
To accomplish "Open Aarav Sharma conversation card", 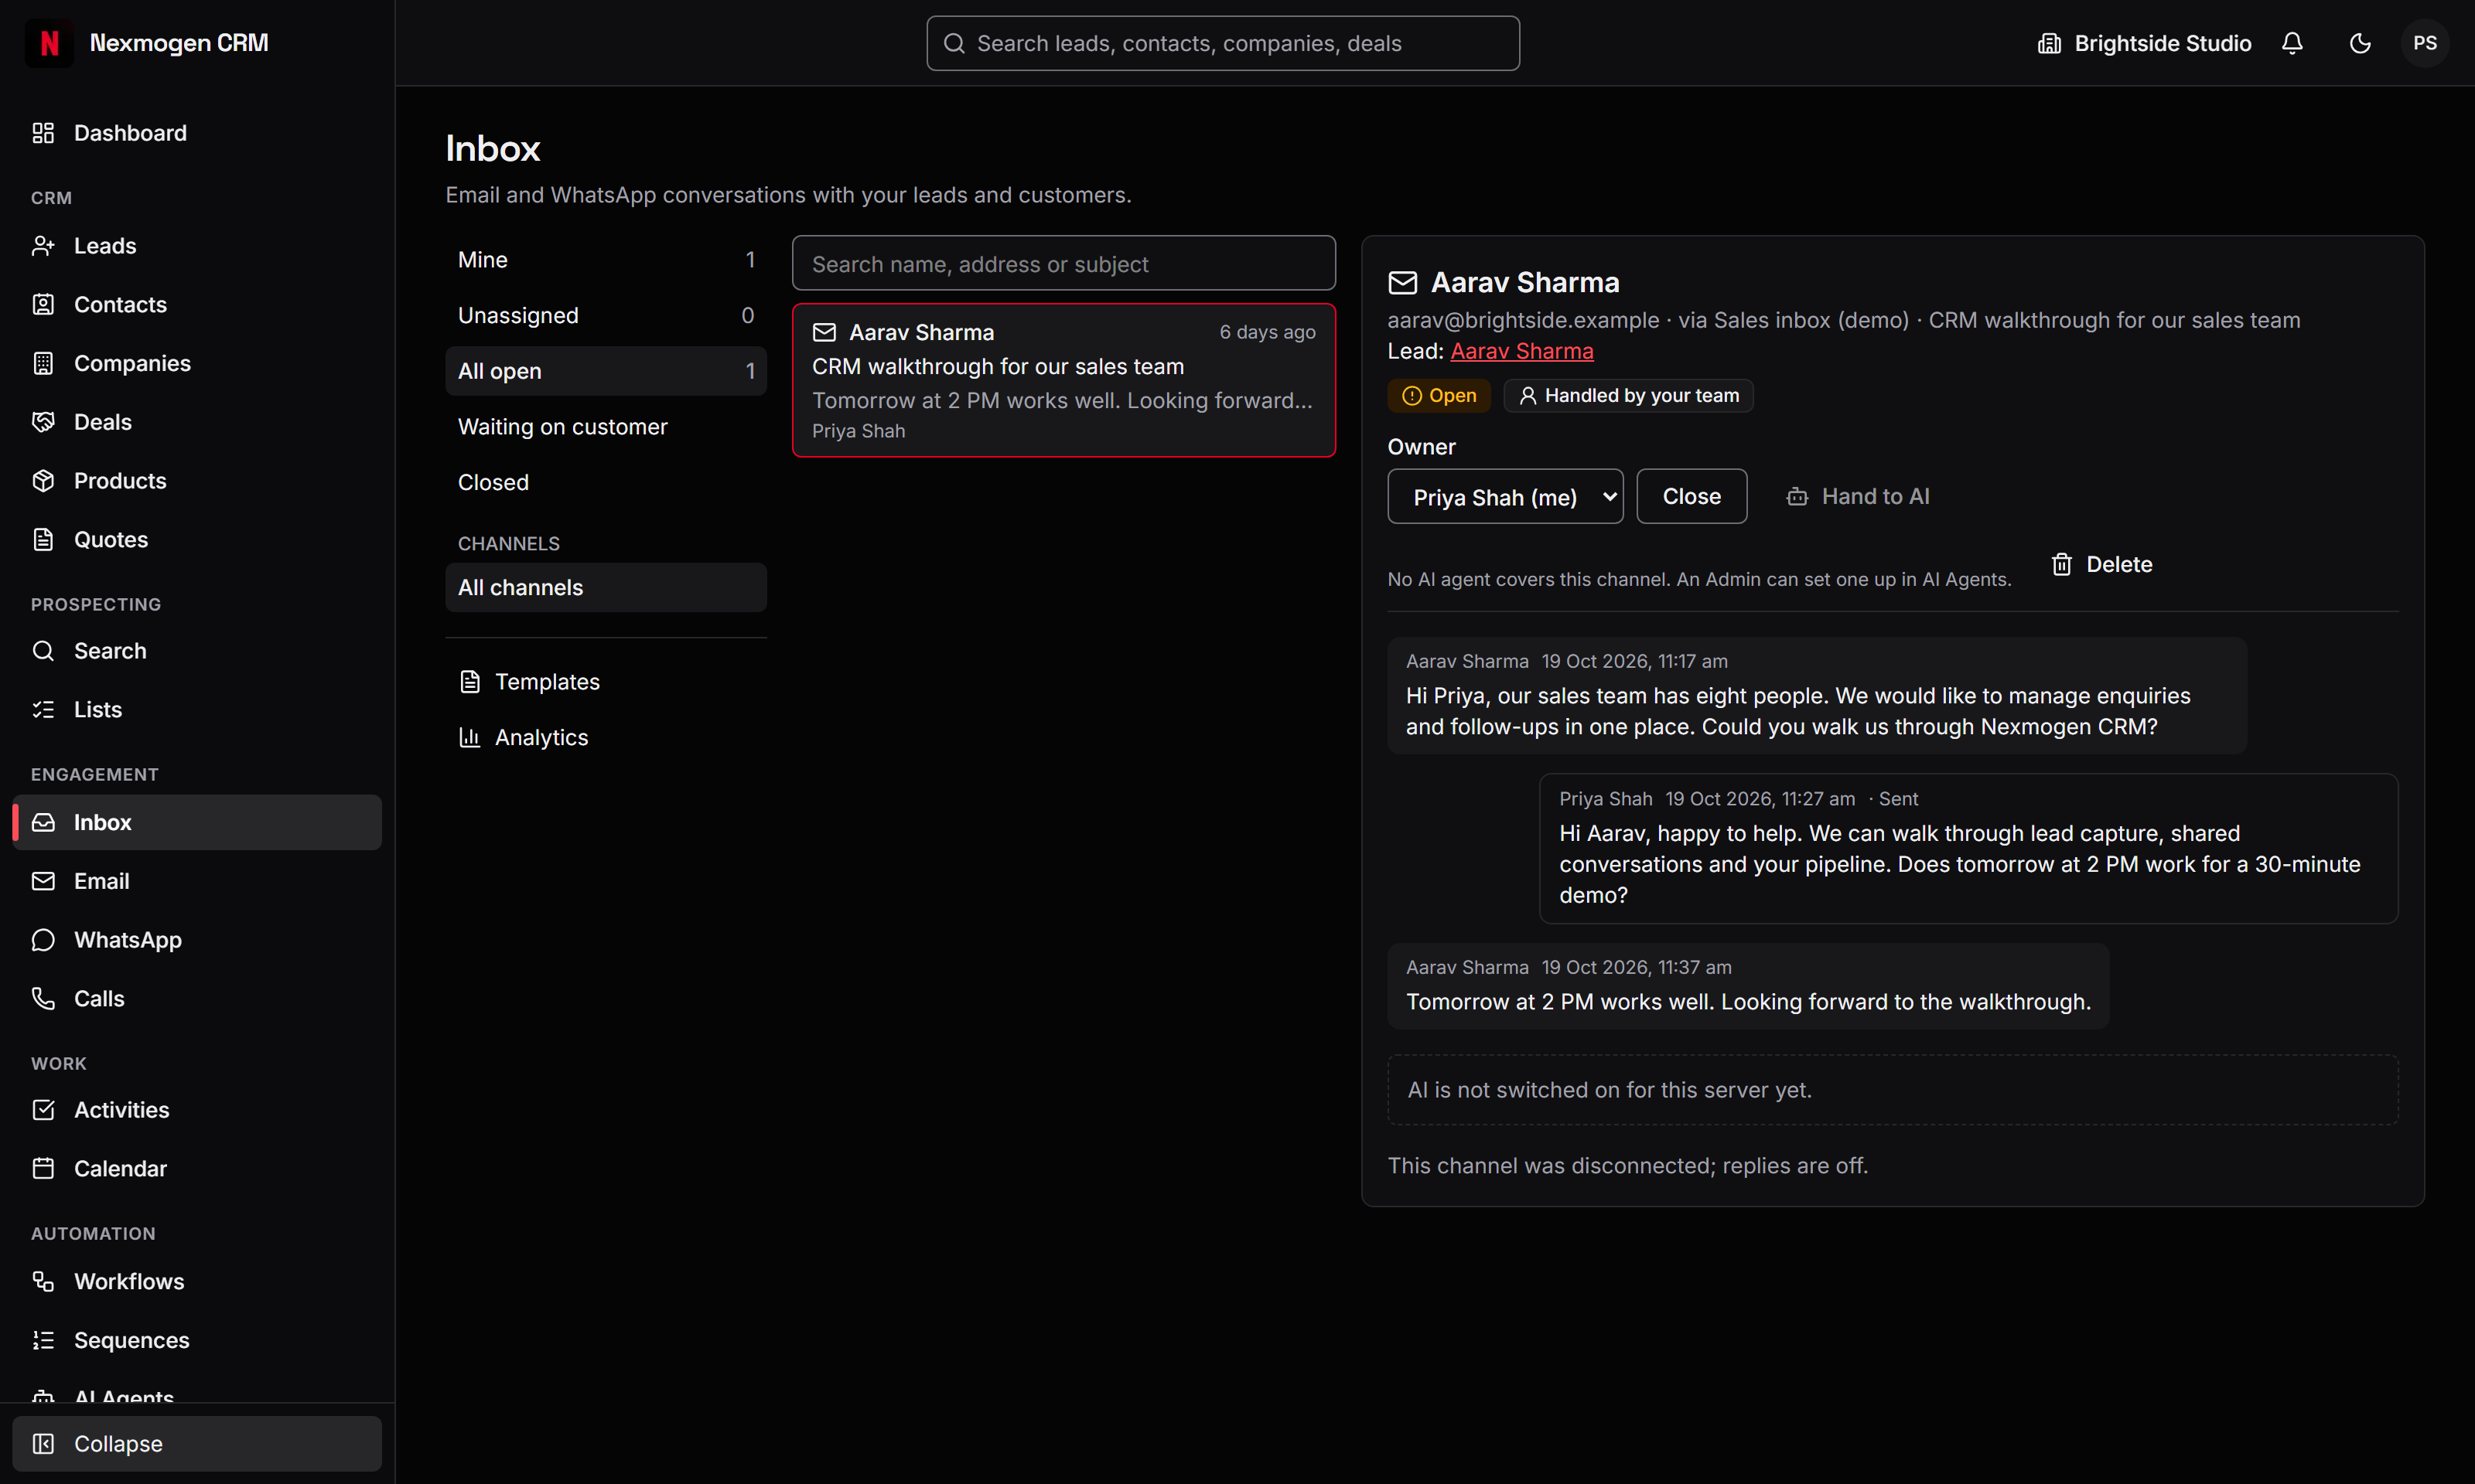I will pos(1063,381).
